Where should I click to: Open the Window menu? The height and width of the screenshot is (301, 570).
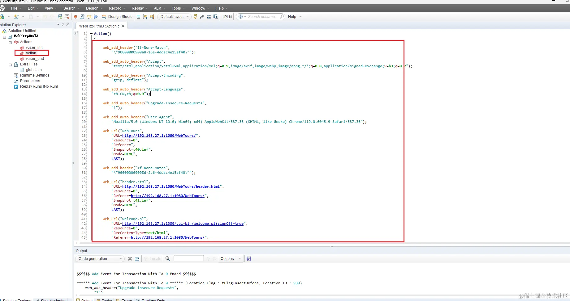click(198, 8)
